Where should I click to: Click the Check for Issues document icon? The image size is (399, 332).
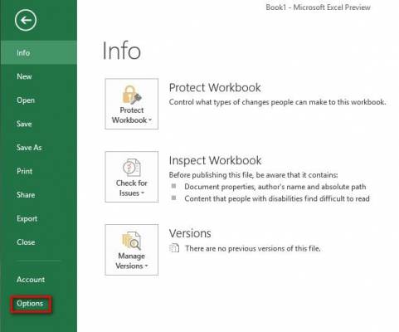tap(132, 168)
